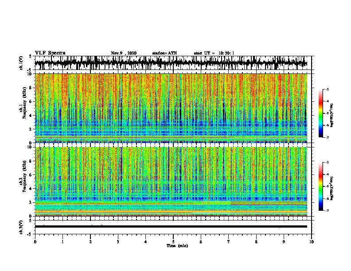
Task: Click the 'start UT = 10:30: 1' label
Action: pos(214,53)
